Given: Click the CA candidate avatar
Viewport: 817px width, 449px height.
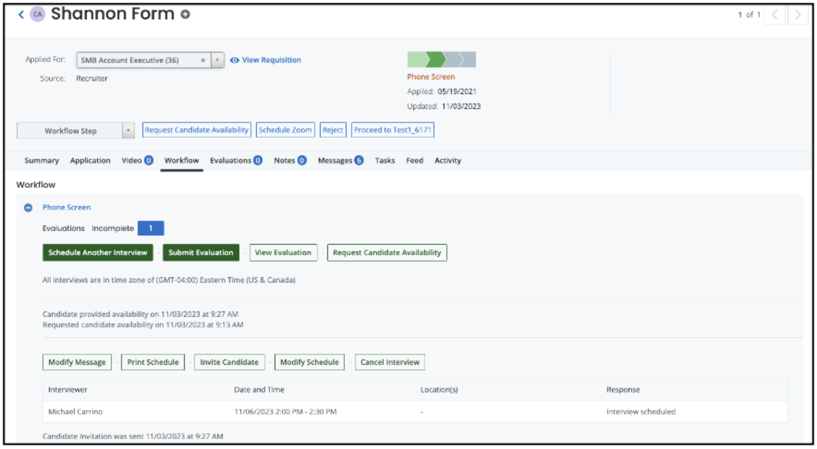Looking at the screenshot, I should [38, 14].
